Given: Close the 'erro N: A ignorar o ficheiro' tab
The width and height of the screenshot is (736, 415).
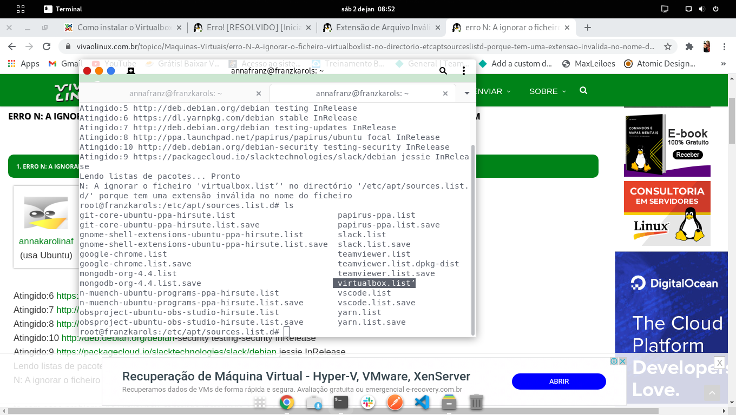Looking at the screenshot, I should pyautogui.click(x=567, y=28).
